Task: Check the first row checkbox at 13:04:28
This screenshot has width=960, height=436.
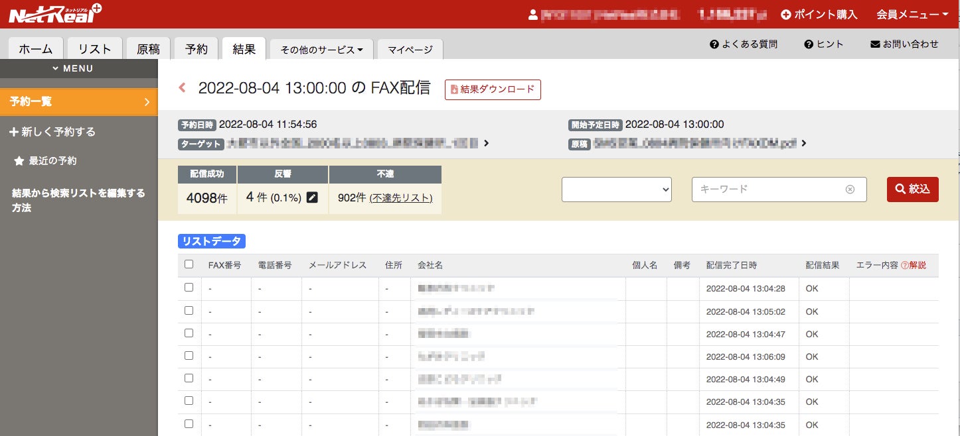Action: tap(189, 288)
